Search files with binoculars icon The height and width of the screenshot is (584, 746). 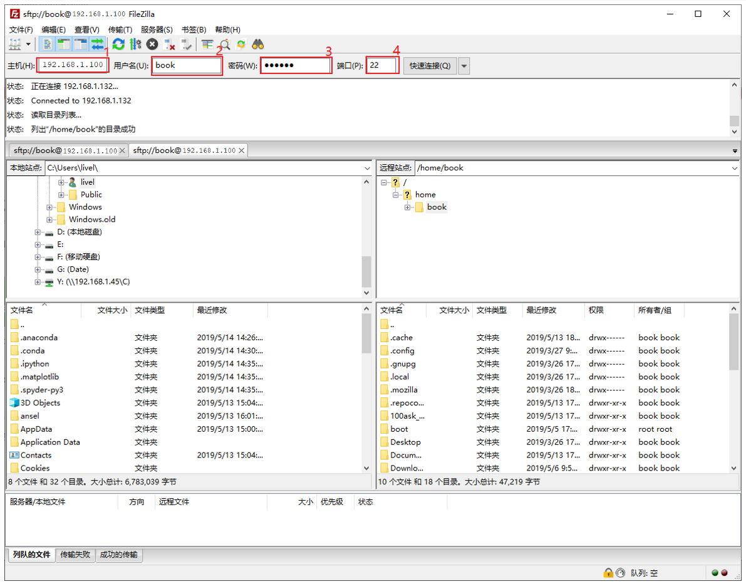point(258,44)
